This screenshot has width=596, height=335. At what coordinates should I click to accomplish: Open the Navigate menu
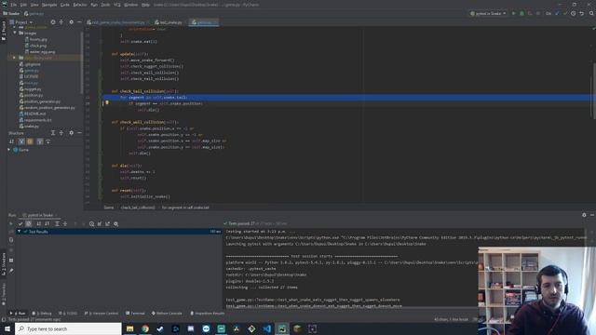click(49, 5)
